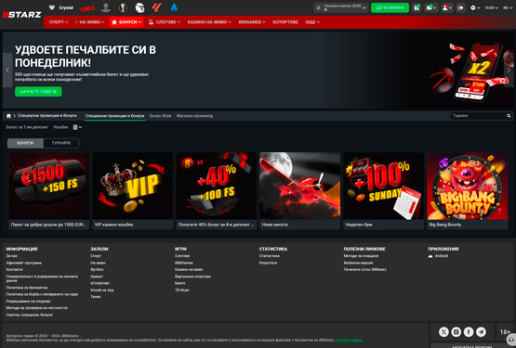516x348 pixels.
Task: Open the НА ЖИВО menu
Action: 89,22
